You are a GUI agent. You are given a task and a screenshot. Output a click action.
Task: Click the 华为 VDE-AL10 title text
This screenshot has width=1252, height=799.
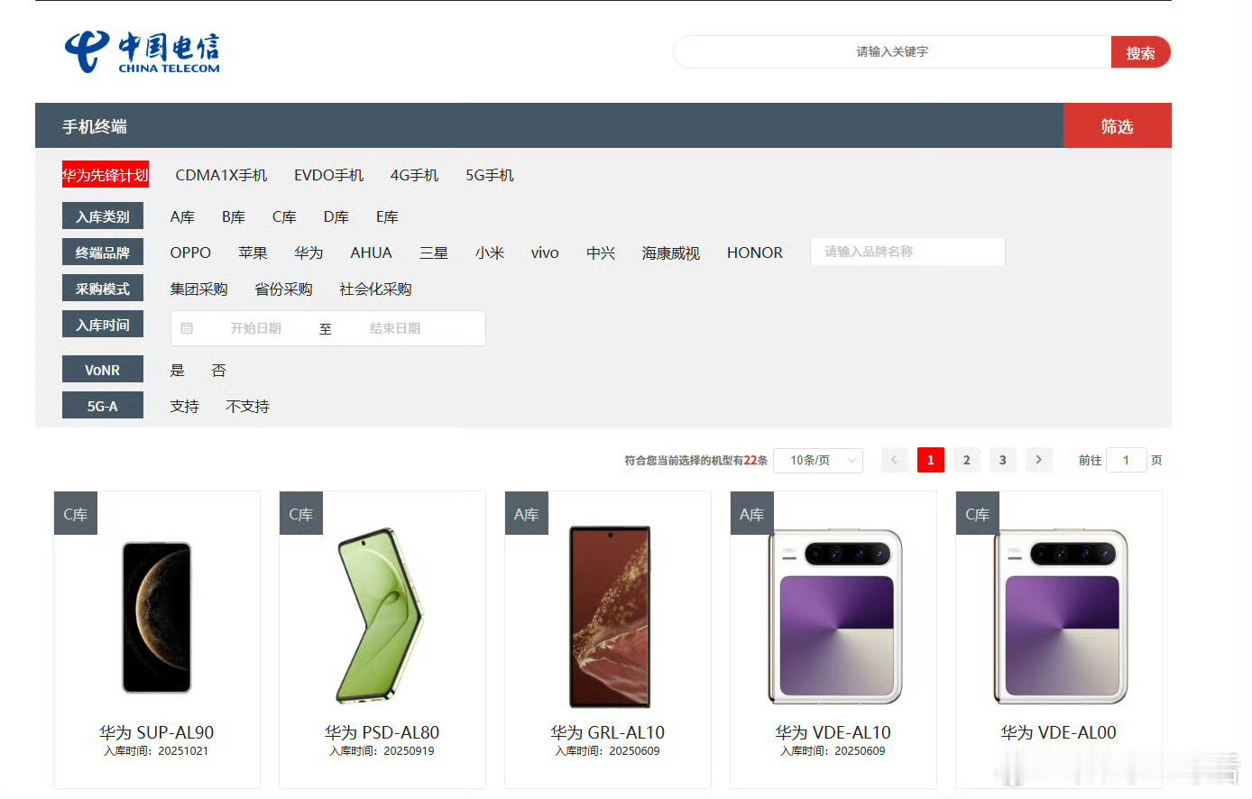[833, 732]
